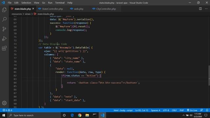This screenshot has height=118, width=210.
Task: Click the views breadcrumb
Action: point(28,14)
